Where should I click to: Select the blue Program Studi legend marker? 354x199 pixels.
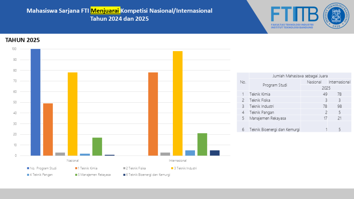(28, 168)
